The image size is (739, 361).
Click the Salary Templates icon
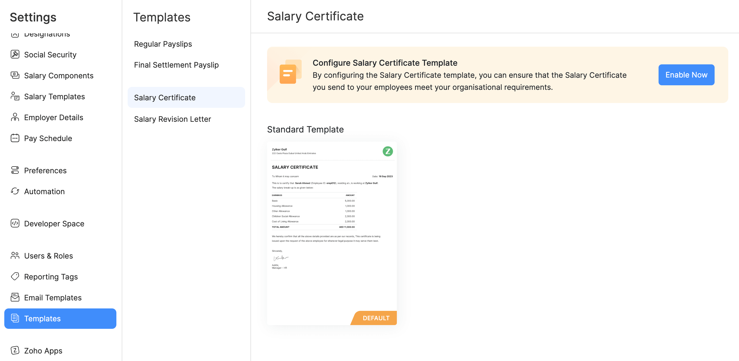15,96
